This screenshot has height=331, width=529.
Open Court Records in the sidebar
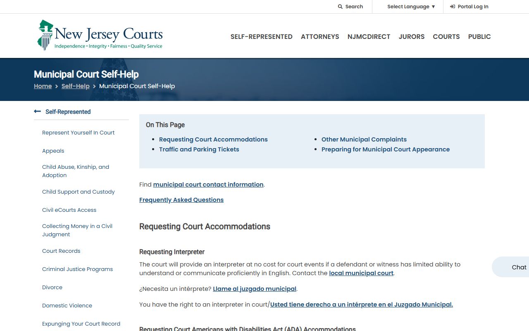61,251
